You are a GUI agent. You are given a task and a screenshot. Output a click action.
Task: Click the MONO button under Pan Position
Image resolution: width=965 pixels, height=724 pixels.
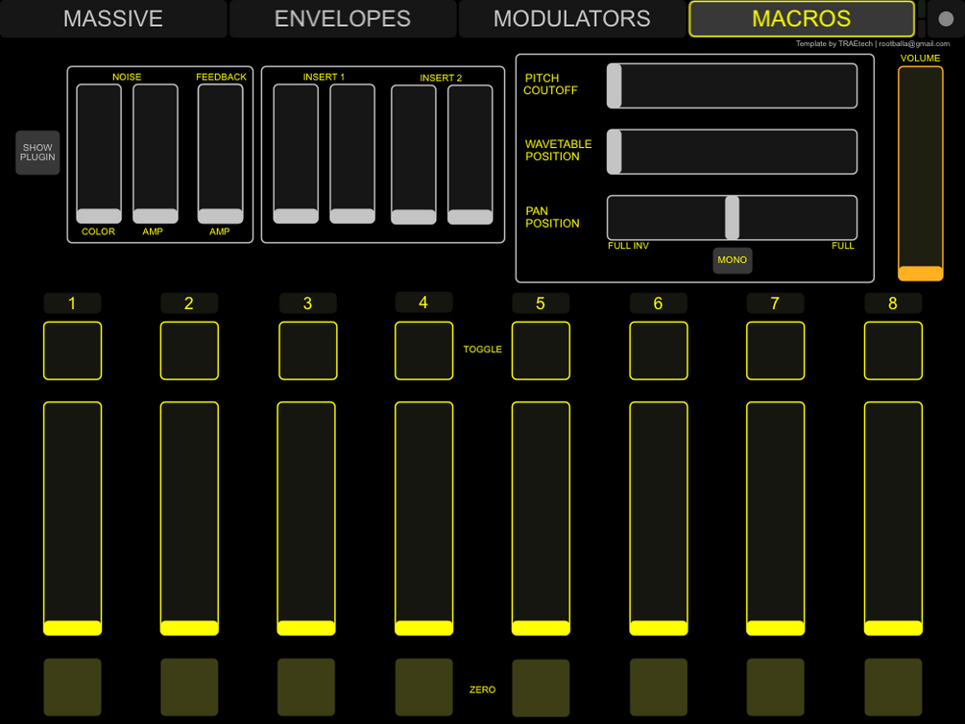click(732, 260)
